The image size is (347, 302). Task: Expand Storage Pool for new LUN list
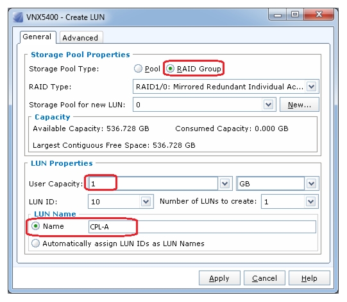pyautogui.click(x=269, y=105)
